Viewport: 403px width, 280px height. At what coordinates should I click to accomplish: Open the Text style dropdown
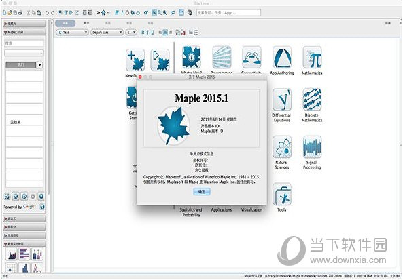(72, 33)
